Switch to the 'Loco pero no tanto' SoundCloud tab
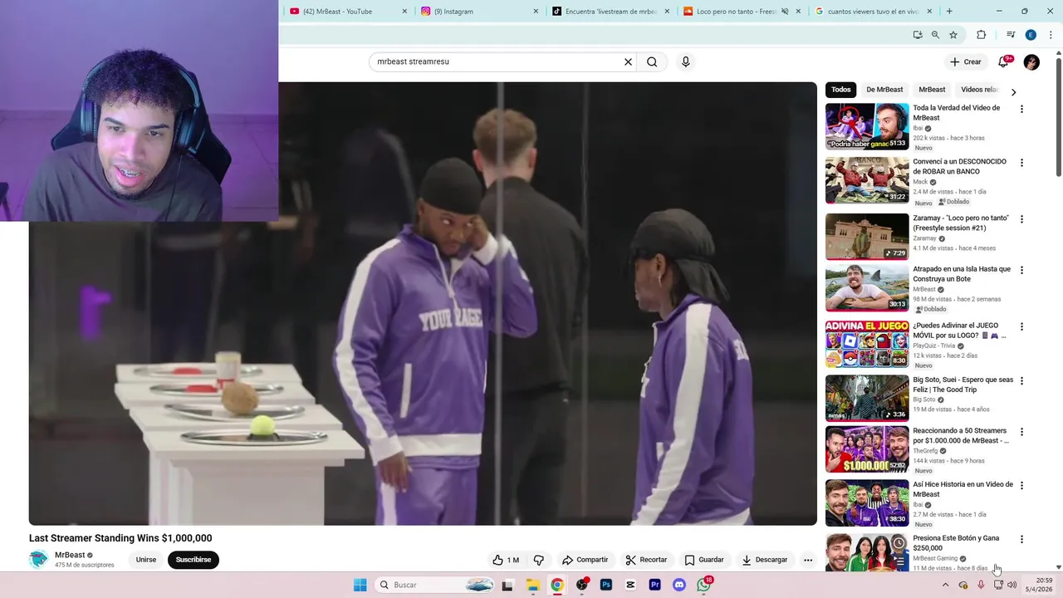This screenshot has width=1063, height=598. (742, 12)
